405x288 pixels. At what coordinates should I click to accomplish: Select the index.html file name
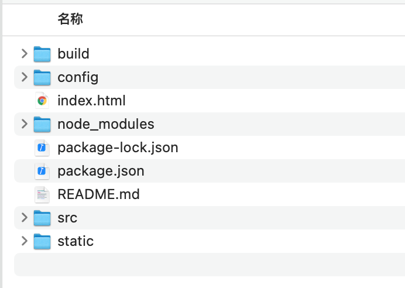(x=91, y=101)
